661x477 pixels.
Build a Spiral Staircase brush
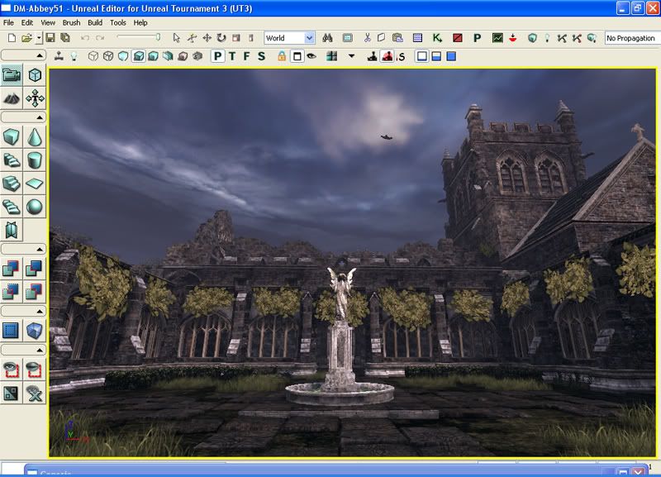(12, 207)
